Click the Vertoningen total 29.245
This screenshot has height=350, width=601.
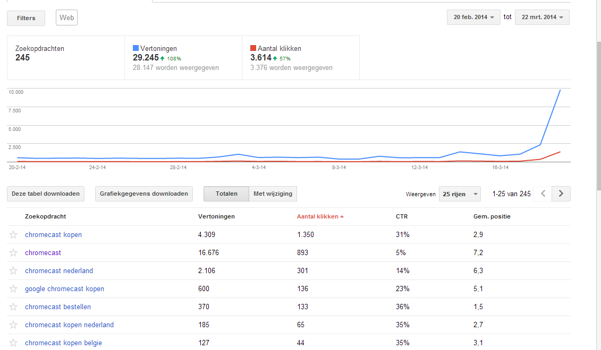coord(146,58)
